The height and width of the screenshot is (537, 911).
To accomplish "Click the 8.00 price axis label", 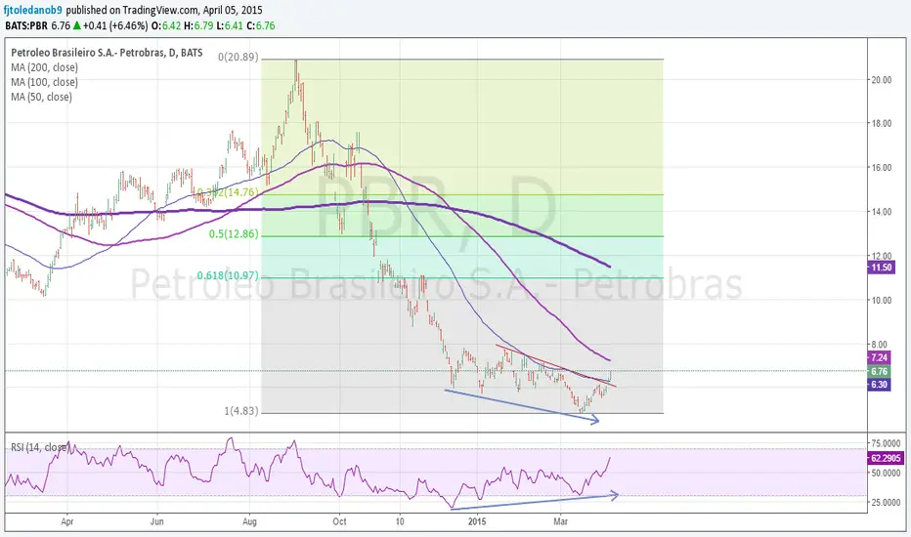I will 879,345.
